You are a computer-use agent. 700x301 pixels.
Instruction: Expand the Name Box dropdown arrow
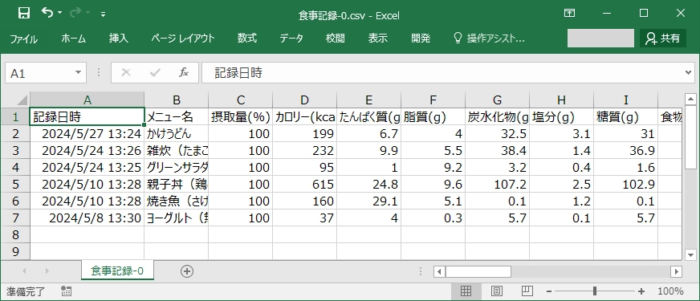pos(79,73)
